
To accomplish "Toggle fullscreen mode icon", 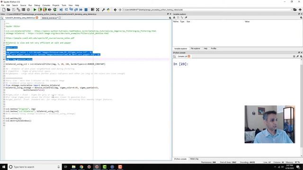I will [98, 9].
